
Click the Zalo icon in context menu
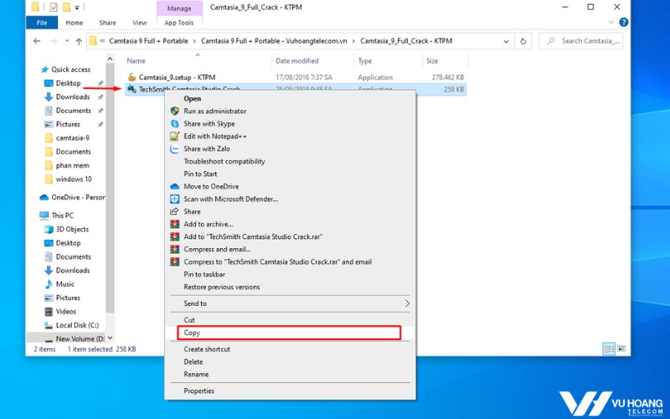click(x=175, y=149)
